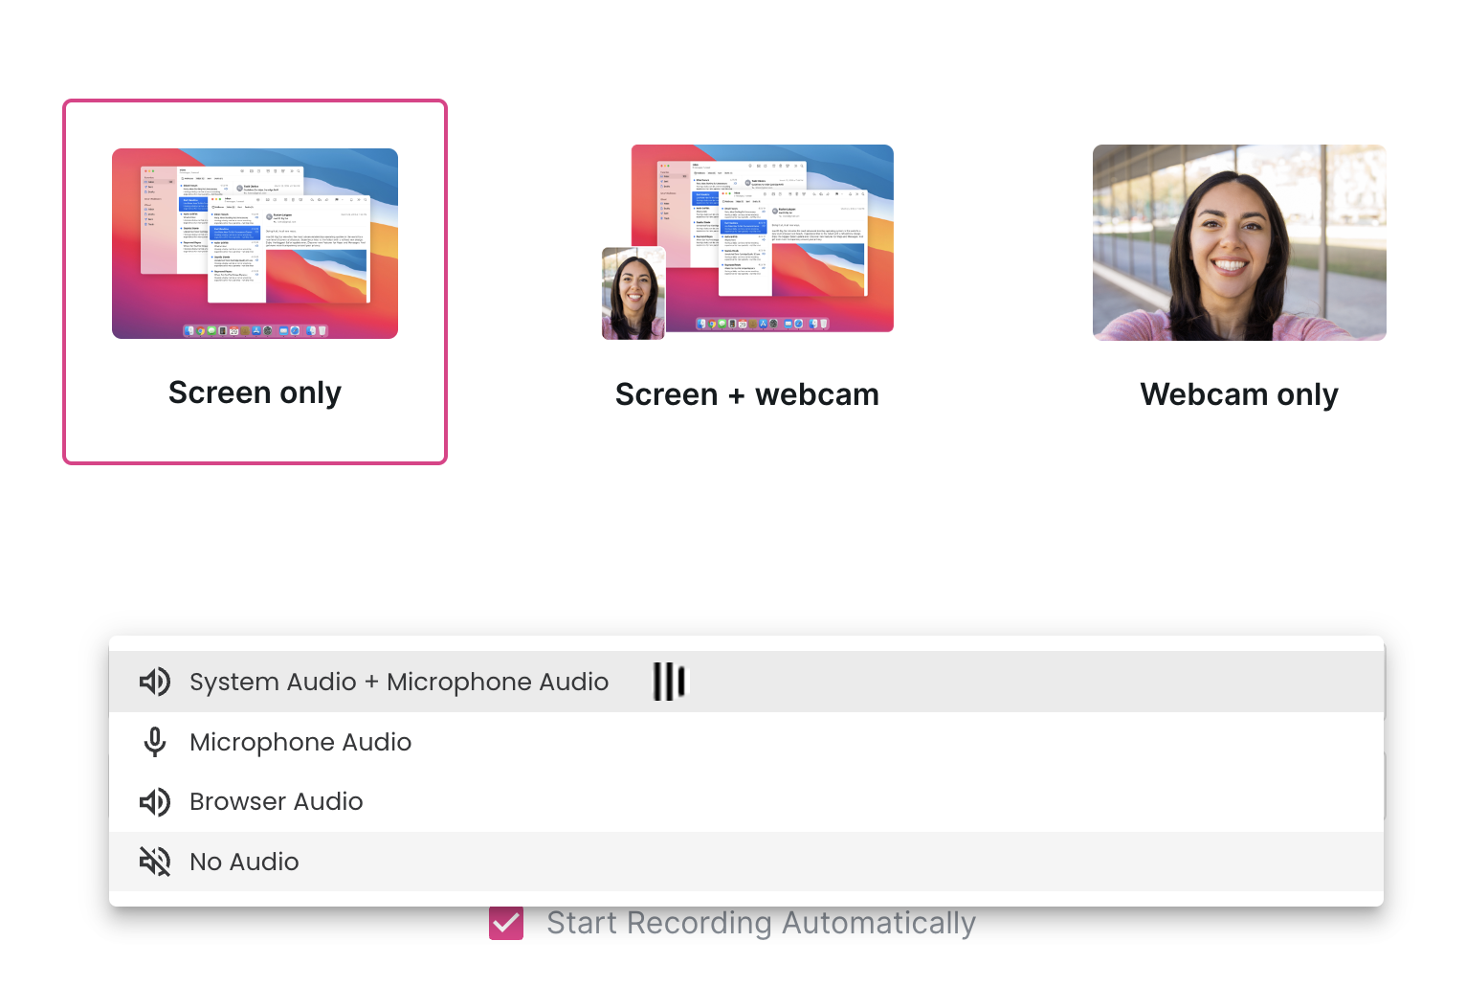Image resolution: width=1466 pixels, height=986 pixels.
Task: Select the Screen only desktop preview image
Action: pyautogui.click(x=255, y=243)
